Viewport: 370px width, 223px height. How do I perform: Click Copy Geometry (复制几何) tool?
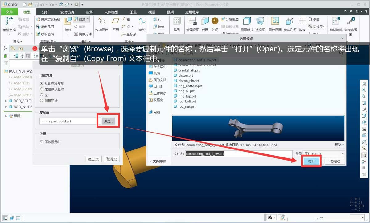click(x=45, y=27)
